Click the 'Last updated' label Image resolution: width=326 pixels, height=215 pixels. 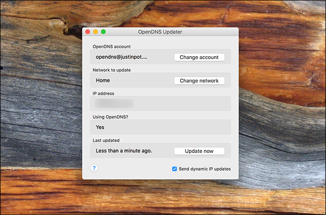point(106,140)
